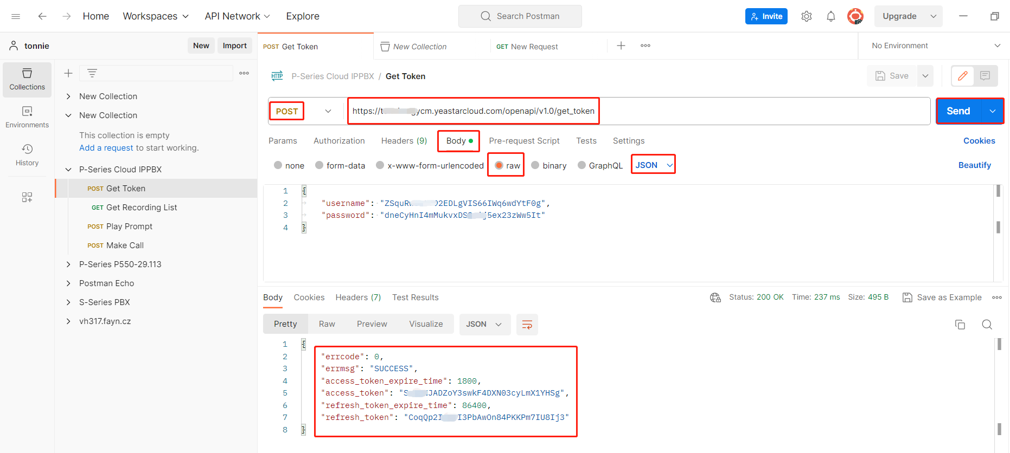Click the Import button
This screenshot has height=453, width=1010.
235,46
